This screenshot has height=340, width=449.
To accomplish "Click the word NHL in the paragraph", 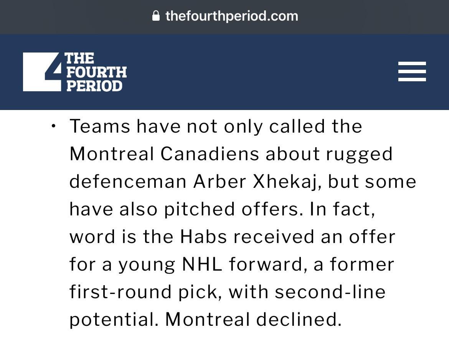I will coord(202,264).
